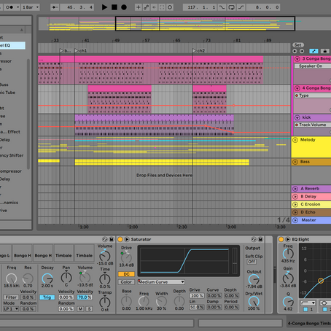The height and width of the screenshot is (331, 331).
Task: Toggle the Automation Mode button
Action: tap(314, 51)
